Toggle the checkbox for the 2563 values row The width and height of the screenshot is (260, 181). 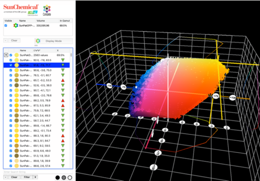point(11,55)
